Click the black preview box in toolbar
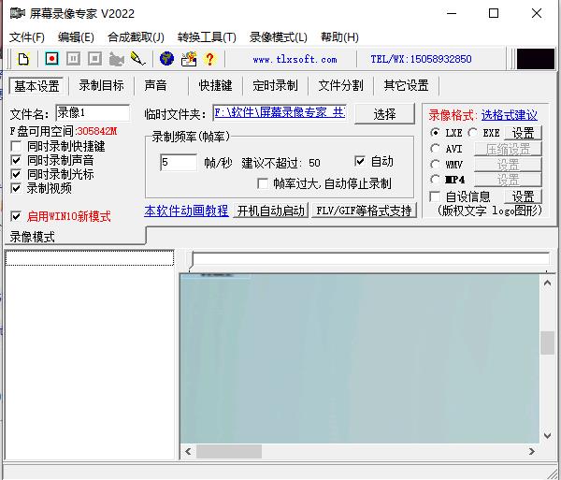Image resolution: width=561 pixels, height=480 pixels. (536, 59)
